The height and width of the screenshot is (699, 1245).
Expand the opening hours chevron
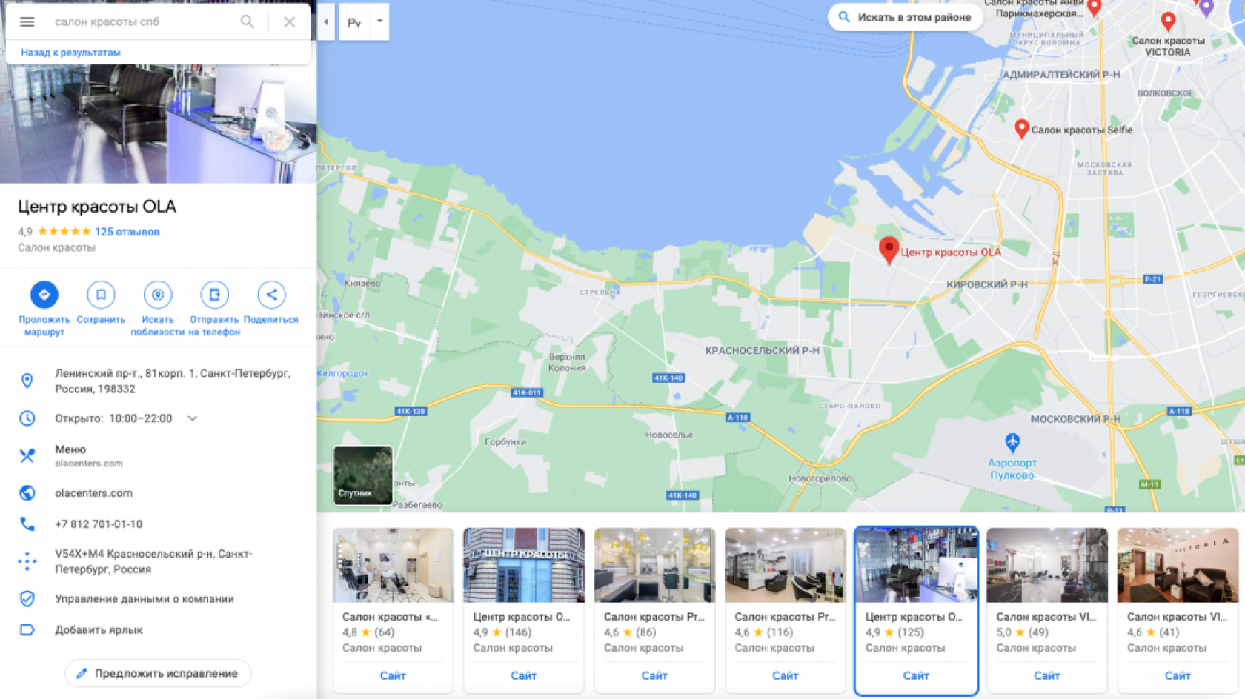tap(193, 418)
